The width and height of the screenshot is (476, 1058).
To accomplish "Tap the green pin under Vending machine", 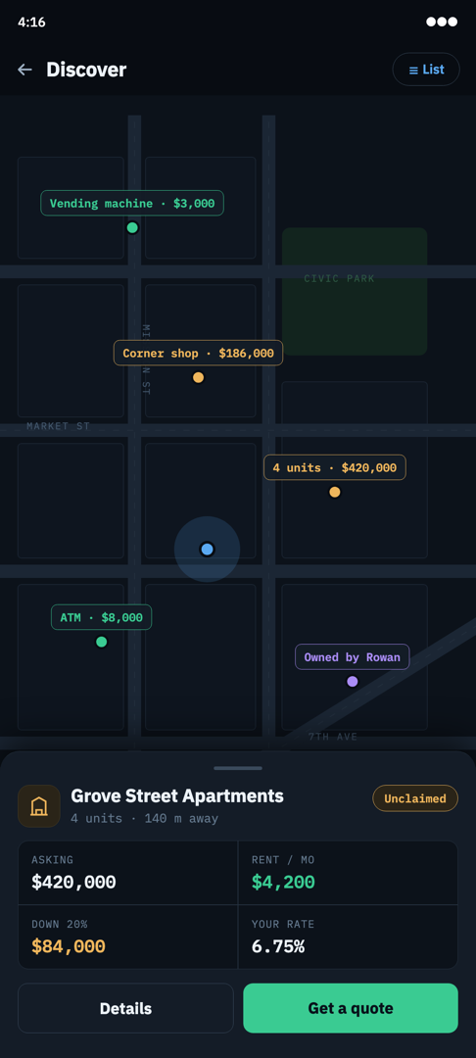I will click(133, 227).
